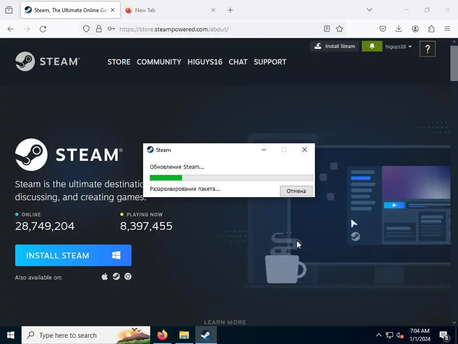Click the site security padlock icon

click(x=99, y=29)
